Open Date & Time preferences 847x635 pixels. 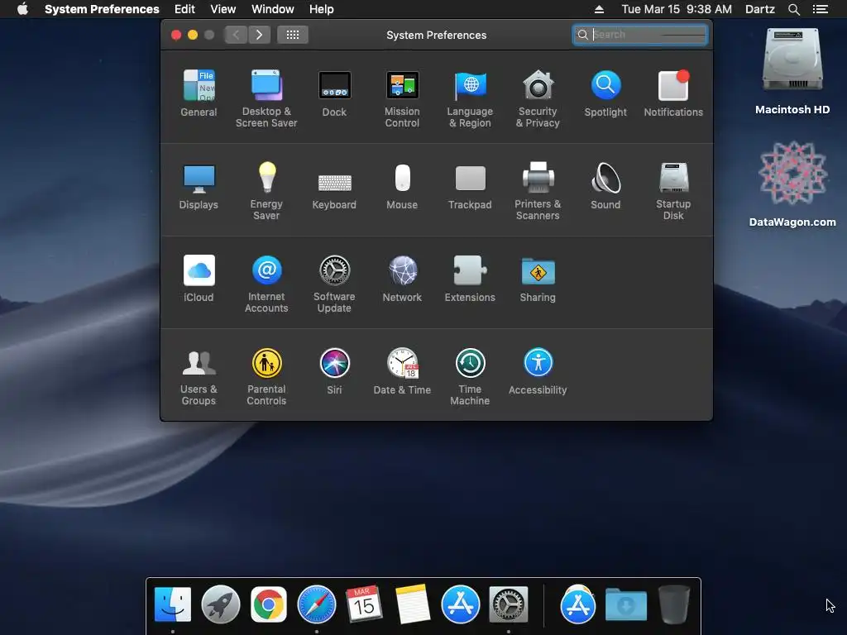tap(402, 371)
